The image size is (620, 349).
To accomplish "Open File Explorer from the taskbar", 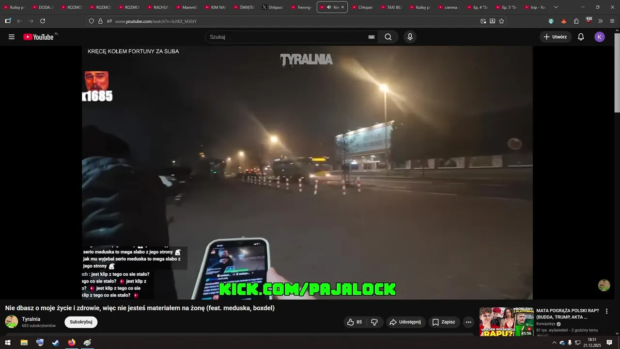I will pyautogui.click(x=24, y=343).
